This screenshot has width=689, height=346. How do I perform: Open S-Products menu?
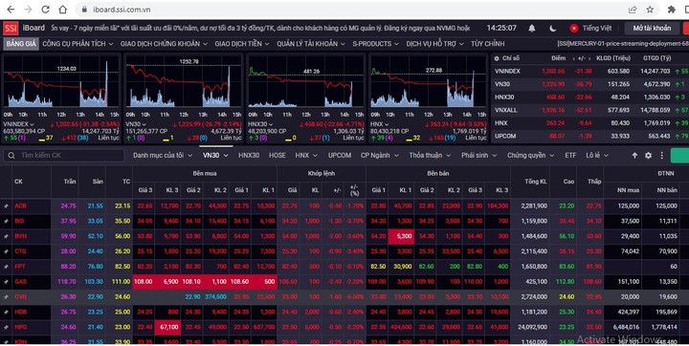point(376,43)
